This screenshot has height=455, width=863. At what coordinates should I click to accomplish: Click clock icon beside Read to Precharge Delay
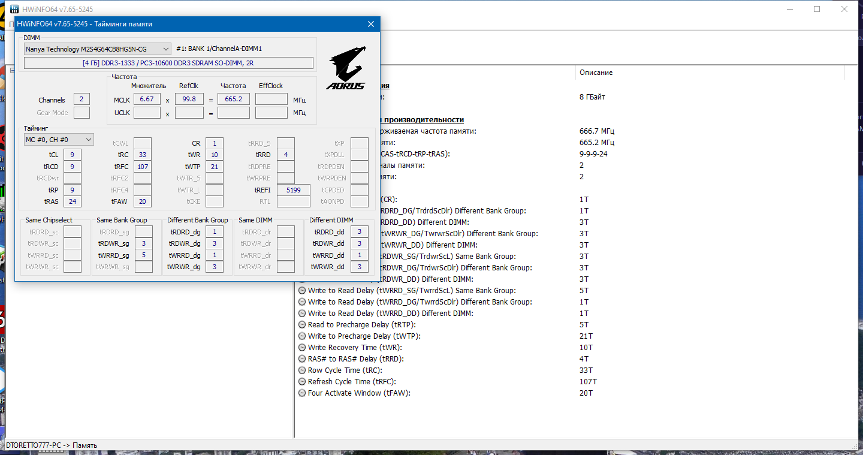(302, 325)
